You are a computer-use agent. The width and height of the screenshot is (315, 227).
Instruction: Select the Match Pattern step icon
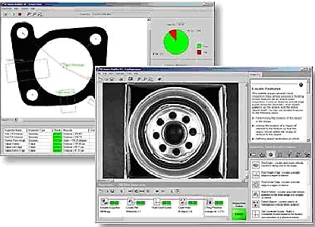[256, 194]
